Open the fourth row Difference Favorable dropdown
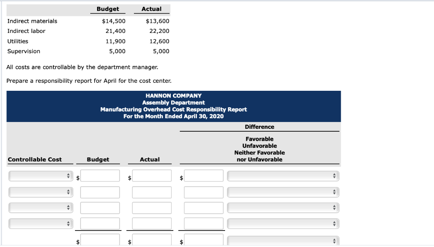 283,223
